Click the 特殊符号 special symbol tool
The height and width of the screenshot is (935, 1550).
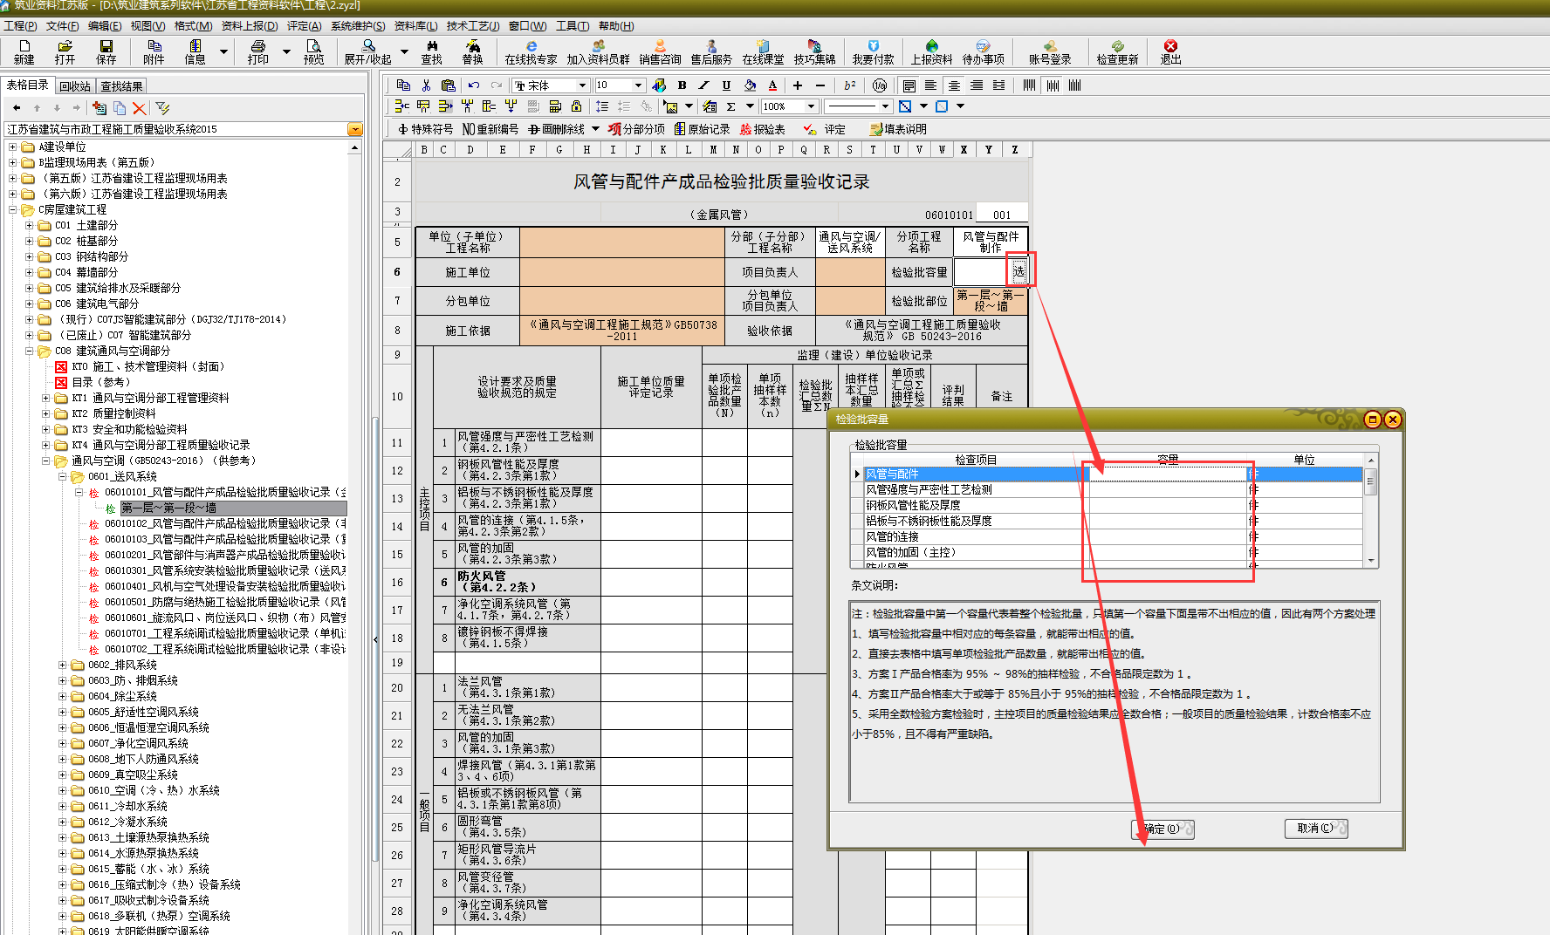coord(425,129)
